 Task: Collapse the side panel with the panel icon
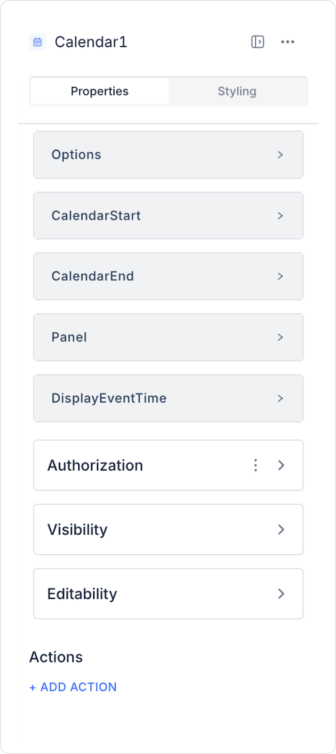pyautogui.click(x=257, y=42)
